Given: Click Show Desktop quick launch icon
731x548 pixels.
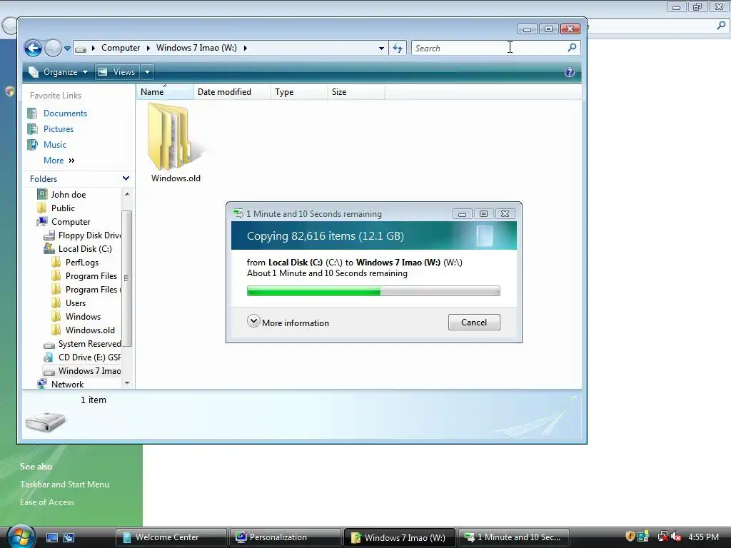Looking at the screenshot, I should click(x=51, y=537).
